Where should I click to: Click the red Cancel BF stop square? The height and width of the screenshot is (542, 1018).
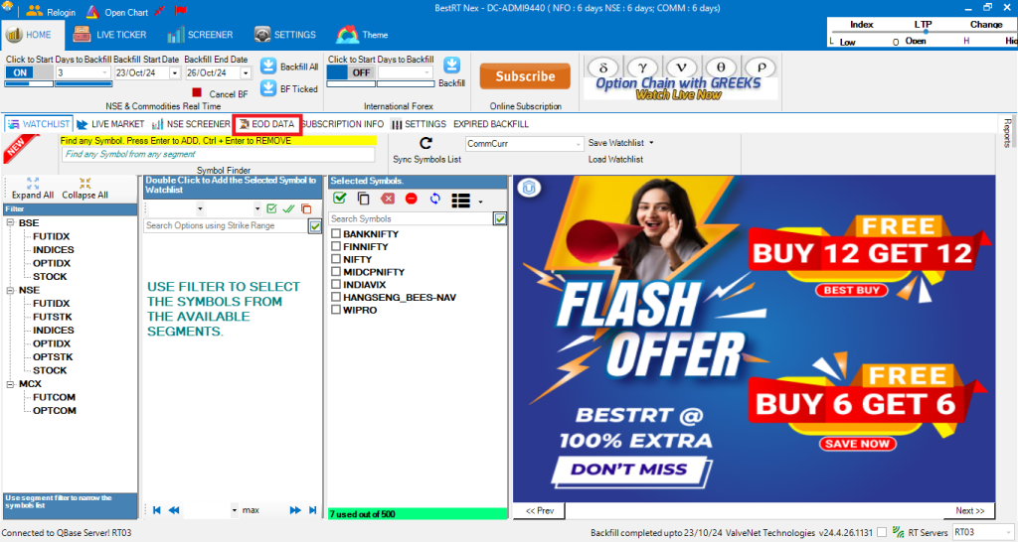coord(197,92)
